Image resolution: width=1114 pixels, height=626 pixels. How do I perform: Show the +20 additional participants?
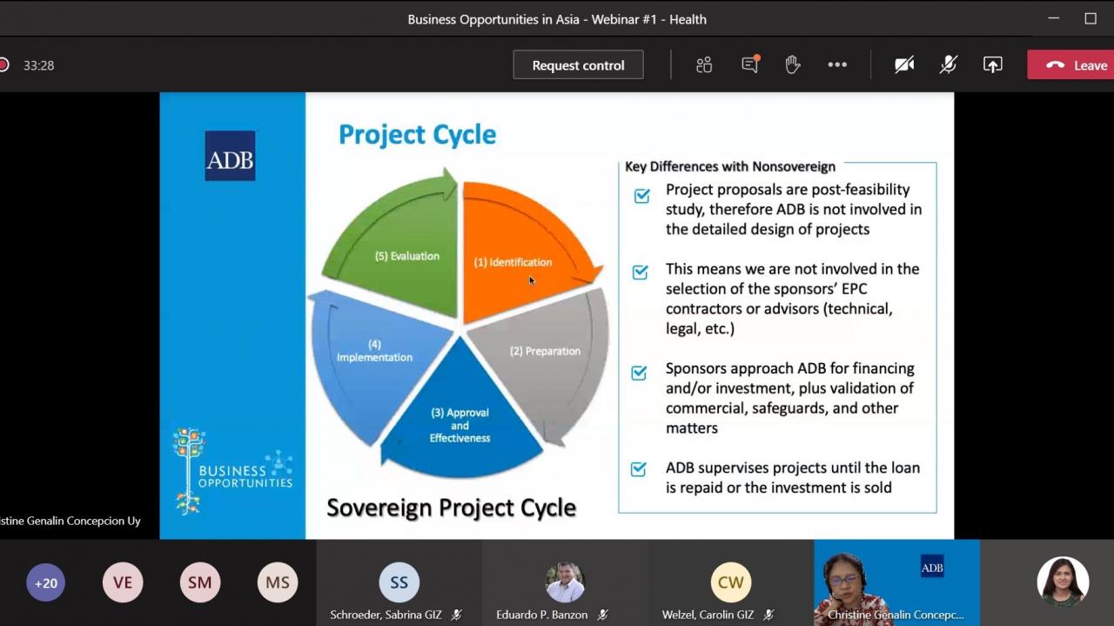tap(46, 582)
